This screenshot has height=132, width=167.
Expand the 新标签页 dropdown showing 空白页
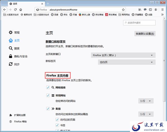point(127,62)
